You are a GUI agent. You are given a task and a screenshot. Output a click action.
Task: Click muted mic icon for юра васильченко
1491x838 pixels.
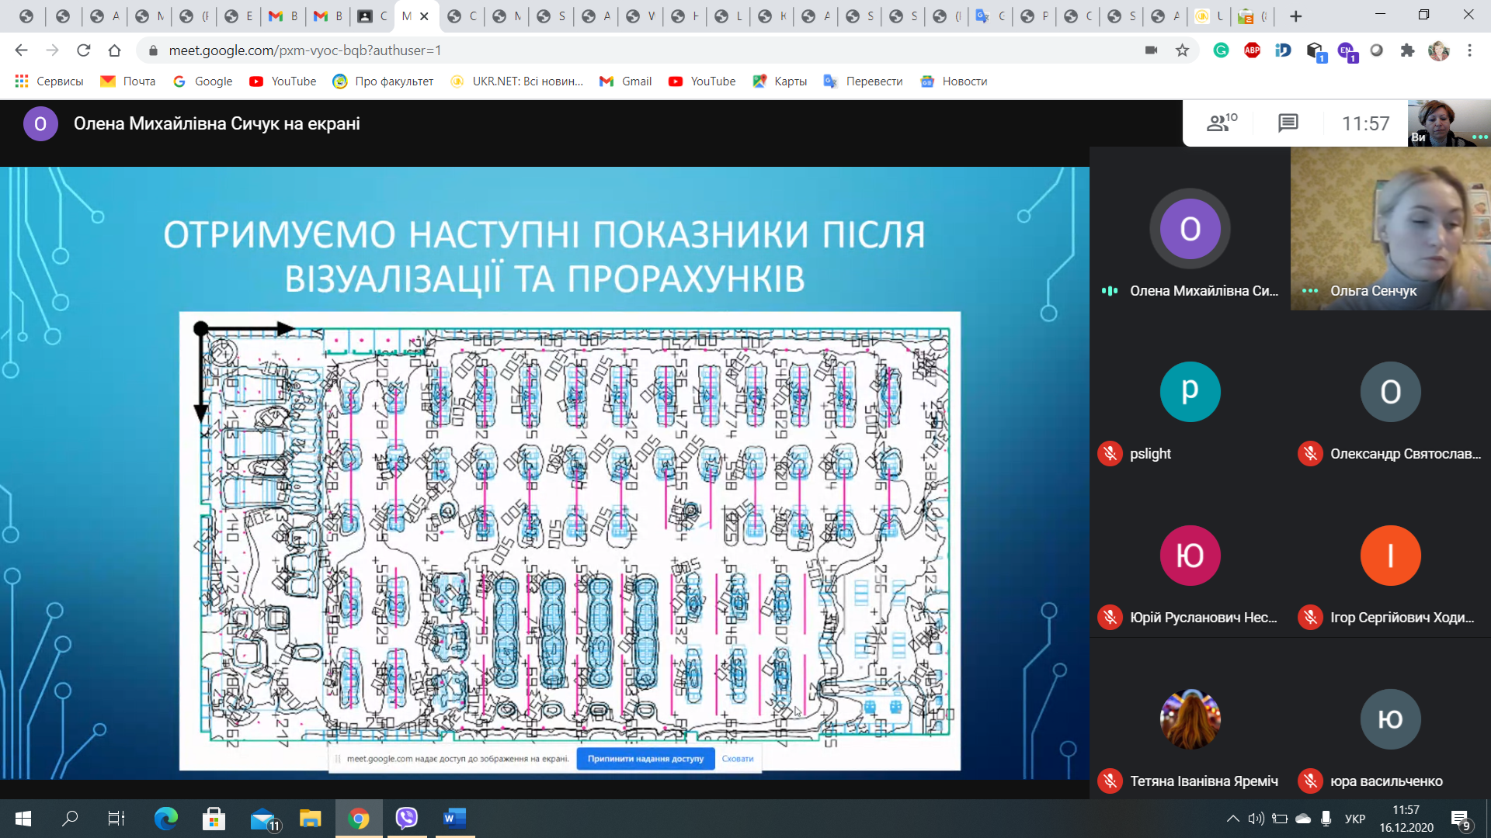click(1310, 781)
